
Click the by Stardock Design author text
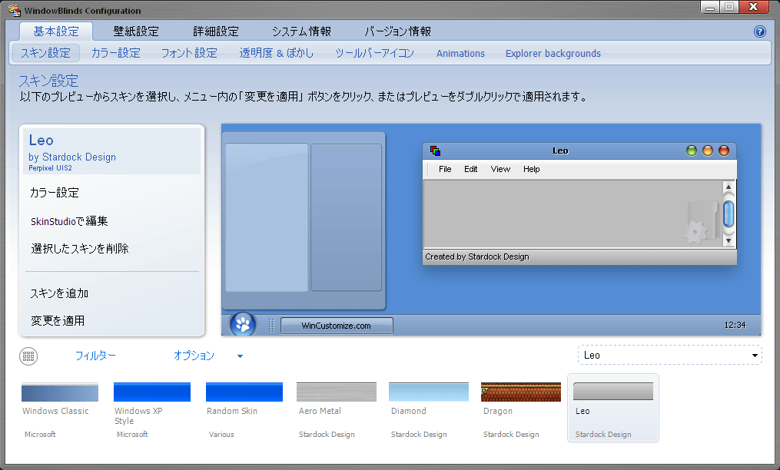[72, 157]
